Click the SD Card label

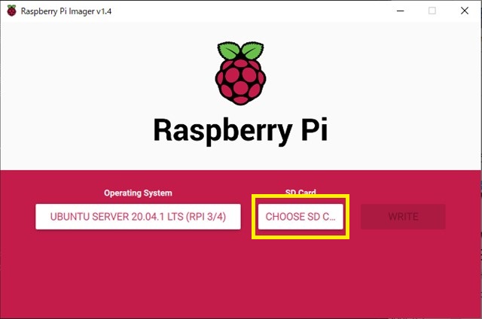tap(300, 192)
